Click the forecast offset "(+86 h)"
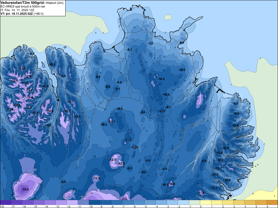 coord(38,13)
